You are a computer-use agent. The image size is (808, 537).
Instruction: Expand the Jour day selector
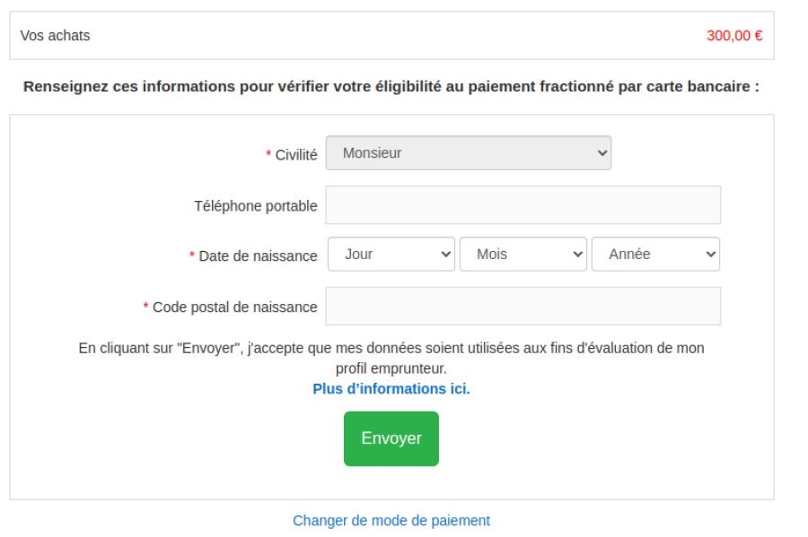391,255
